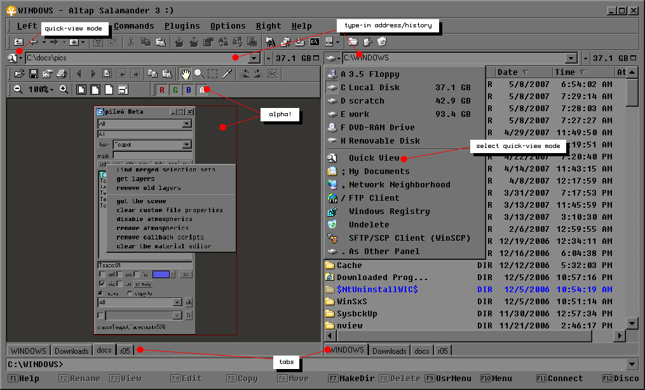645x390 pixels.
Task: Click the F1 Help button
Action: coord(24,379)
